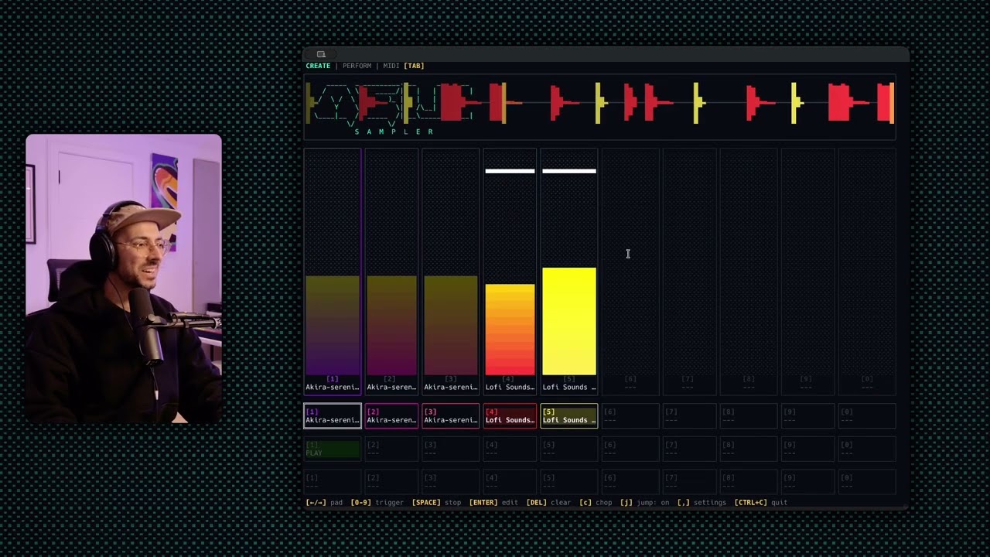Image resolution: width=990 pixels, height=557 pixels.
Task: Trigger the red pad [4] Lofi Sounds
Action: pos(510,415)
